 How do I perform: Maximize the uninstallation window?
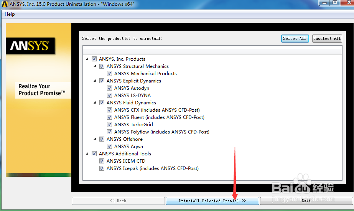(x=335, y=3)
